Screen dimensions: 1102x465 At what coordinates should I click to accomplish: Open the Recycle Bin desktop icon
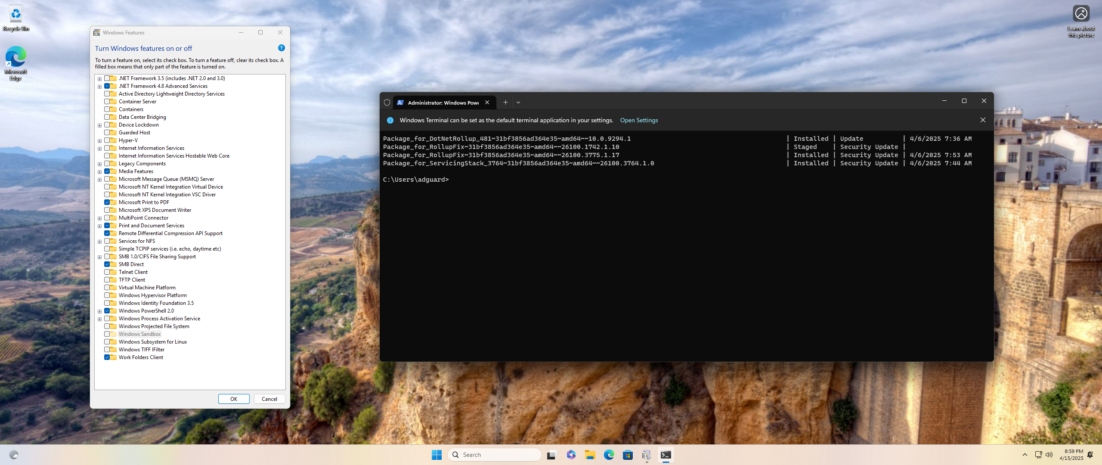pos(15,14)
